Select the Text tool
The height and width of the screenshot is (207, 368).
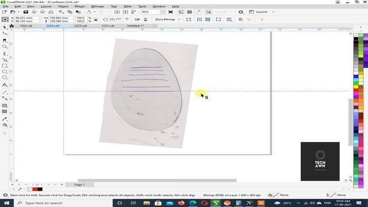coord(5,85)
